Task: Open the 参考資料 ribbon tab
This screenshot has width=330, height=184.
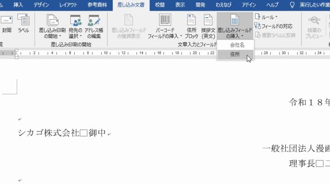Action: tap(97, 5)
